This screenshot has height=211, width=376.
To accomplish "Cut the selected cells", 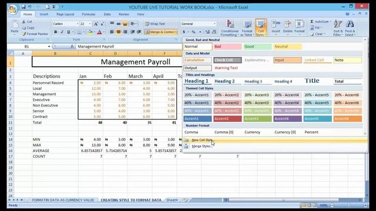I will pyautogui.click(x=27, y=22).
